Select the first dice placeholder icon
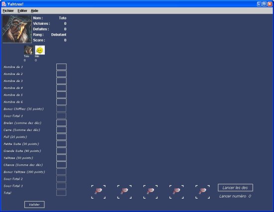 pos(98,192)
